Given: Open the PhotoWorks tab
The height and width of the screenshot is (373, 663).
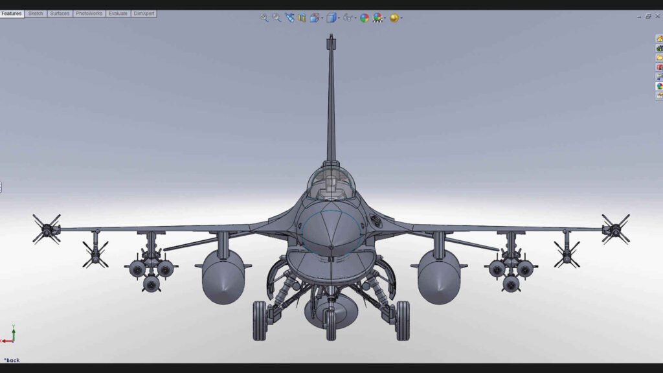Looking at the screenshot, I should pos(89,14).
